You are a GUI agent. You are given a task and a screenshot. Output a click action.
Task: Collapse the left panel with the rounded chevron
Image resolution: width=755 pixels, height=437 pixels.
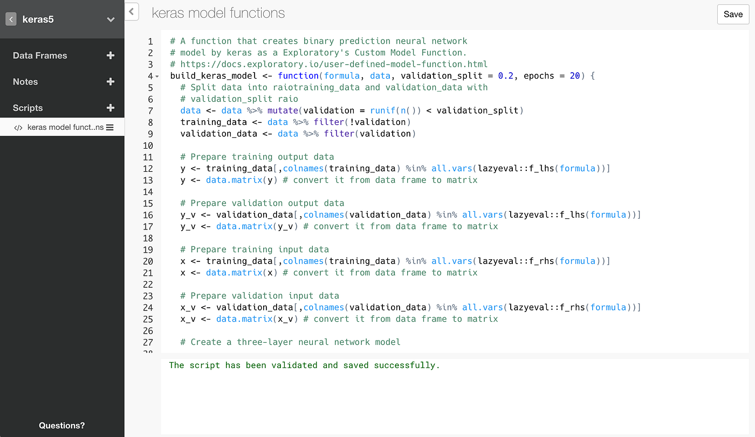[x=132, y=11]
